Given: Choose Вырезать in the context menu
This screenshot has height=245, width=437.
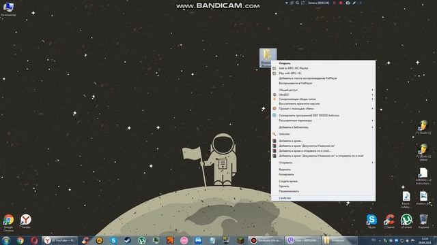Looking at the screenshot, I should click(323, 169).
